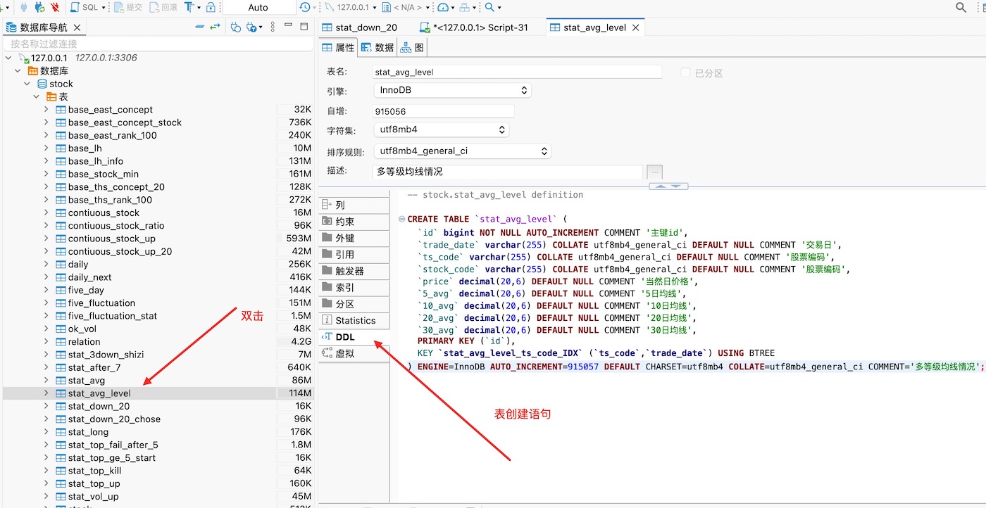Open the SQL editor toolbar button
Viewport: 986px width, 508px height.
85,7
